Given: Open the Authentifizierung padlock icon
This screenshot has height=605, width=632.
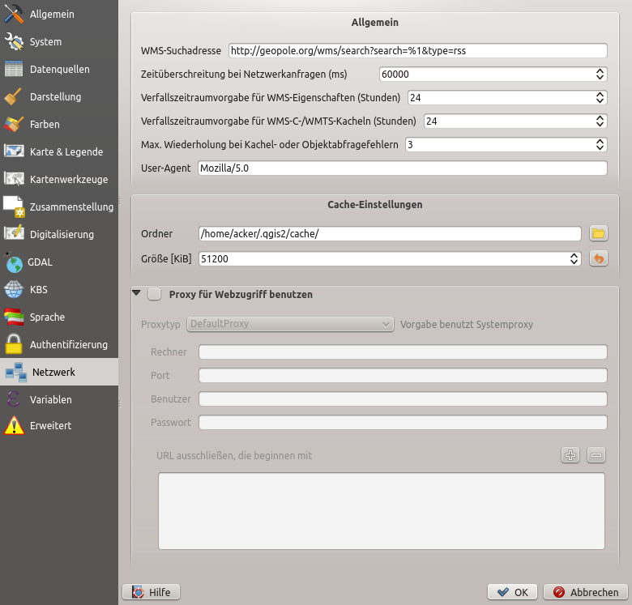Looking at the screenshot, I should click(x=14, y=345).
